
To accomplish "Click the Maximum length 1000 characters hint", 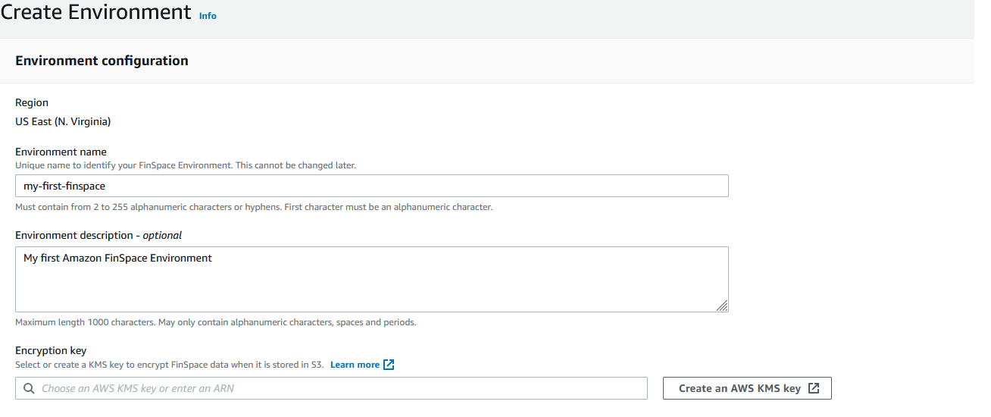I will 215,322.
